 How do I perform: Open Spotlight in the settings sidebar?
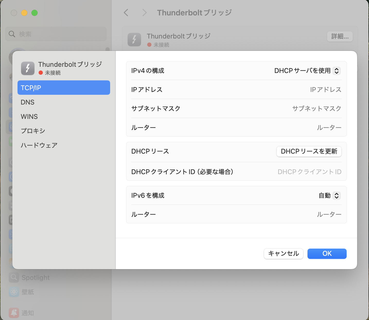pos(36,278)
